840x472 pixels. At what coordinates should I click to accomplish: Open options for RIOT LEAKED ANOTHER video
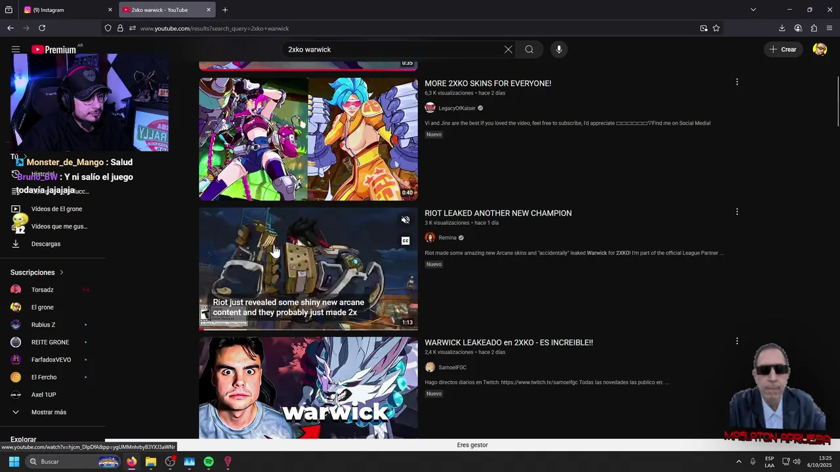(737, 212)
